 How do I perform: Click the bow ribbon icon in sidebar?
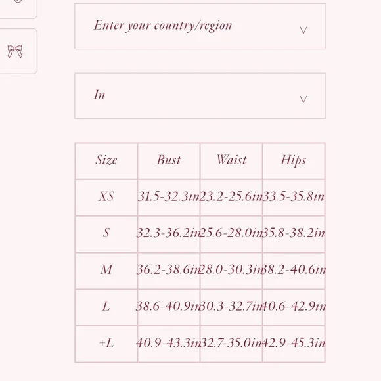(x=15, y=51)
